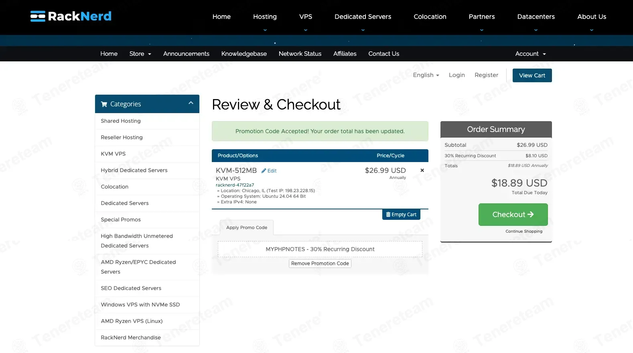Open the Datacenters dropdown

click(536, 16)
